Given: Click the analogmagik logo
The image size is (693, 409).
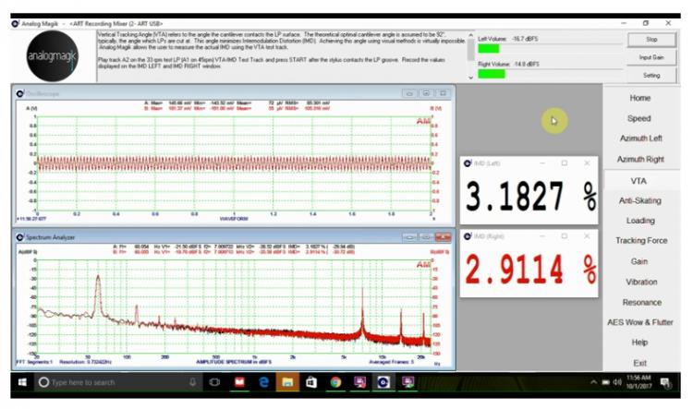Looking at the screenshot, I should 52,56.
